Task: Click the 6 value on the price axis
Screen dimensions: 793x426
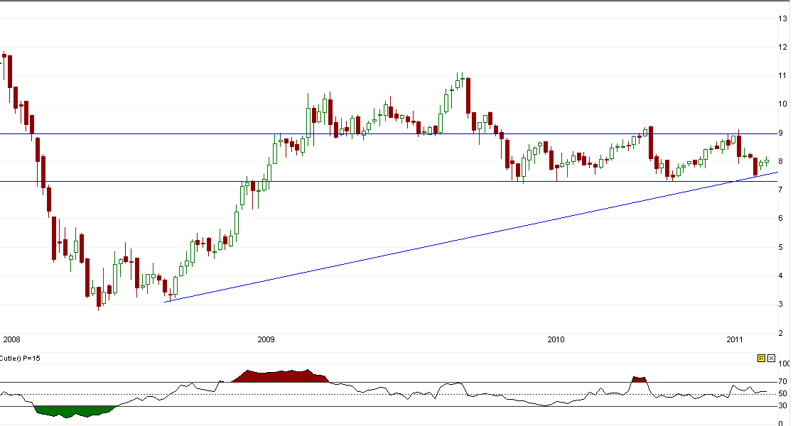Action: coord(781,218)
